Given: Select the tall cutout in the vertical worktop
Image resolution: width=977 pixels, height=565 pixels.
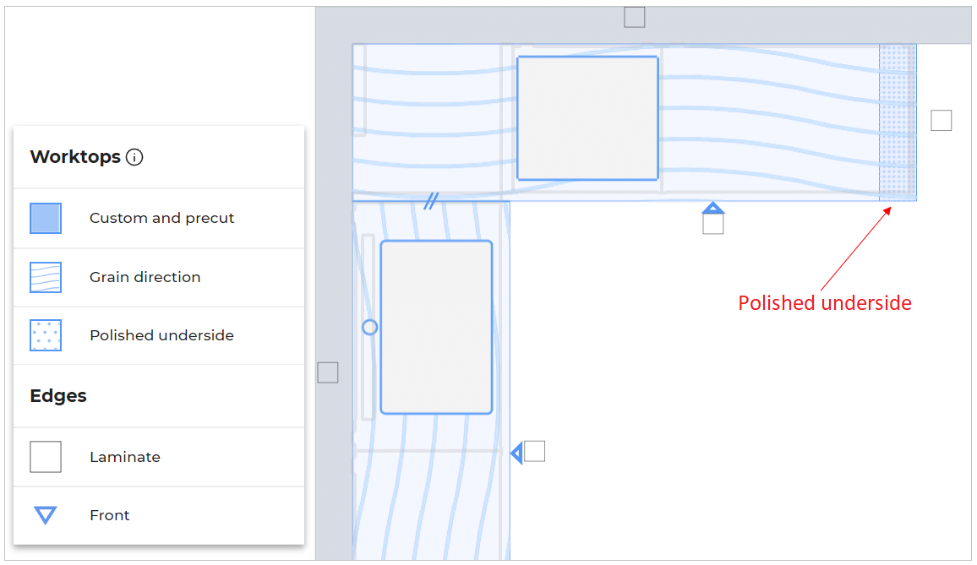Looking at the screenshot, I should tap(436, 327).
